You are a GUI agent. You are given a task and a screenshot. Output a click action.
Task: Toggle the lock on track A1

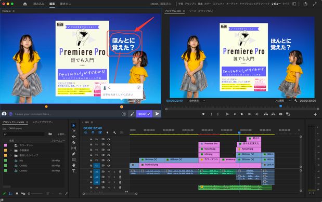(91, 171)
